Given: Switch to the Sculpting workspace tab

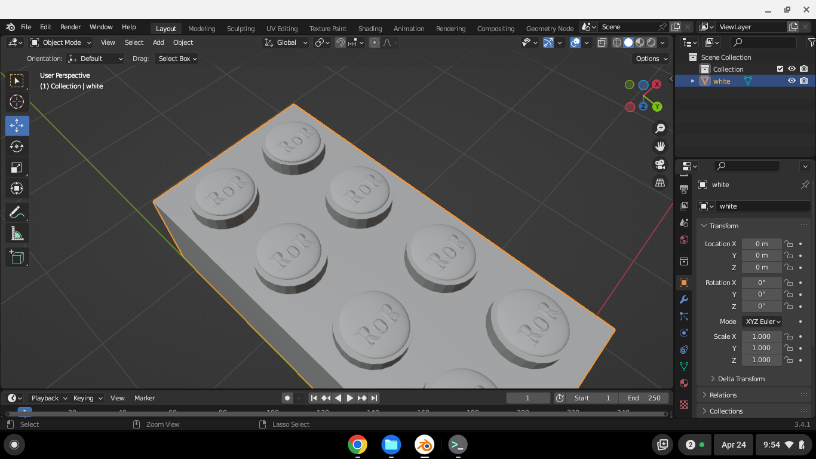Looking at the screenshot, I should point(241,29).
